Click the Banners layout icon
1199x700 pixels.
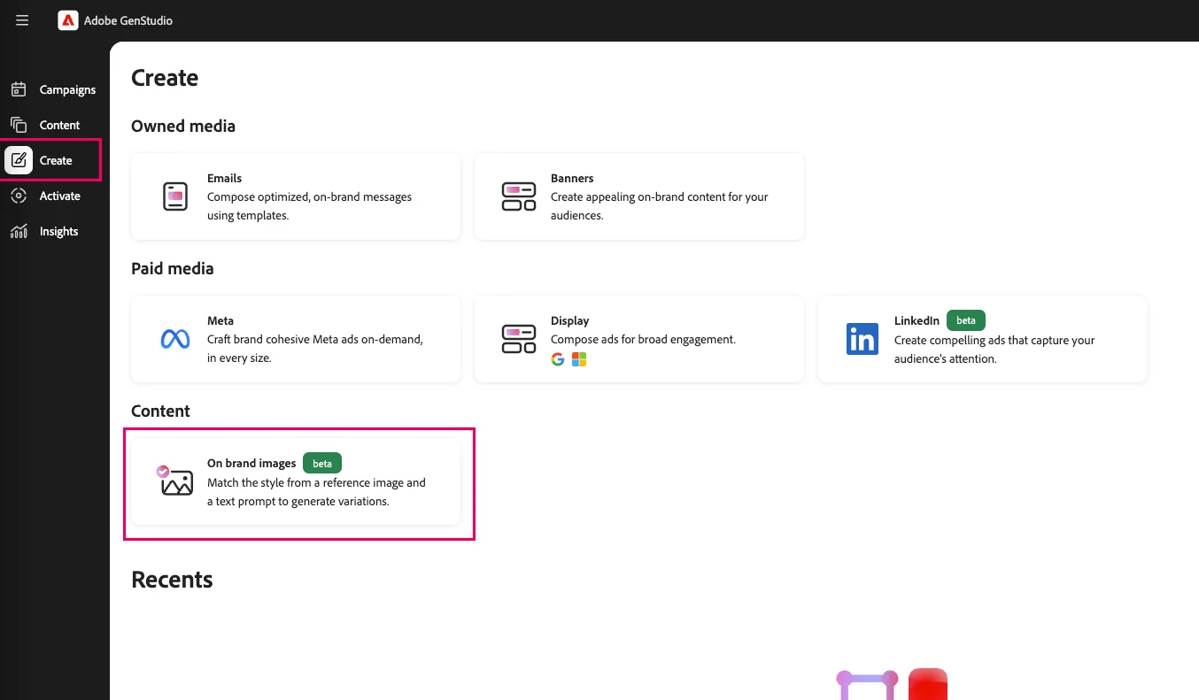pos(519,196)
